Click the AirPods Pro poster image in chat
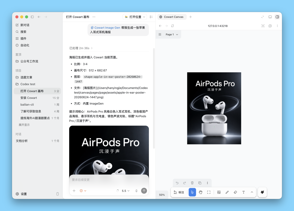This screenshot has height=211, width=294. (109, 150)
